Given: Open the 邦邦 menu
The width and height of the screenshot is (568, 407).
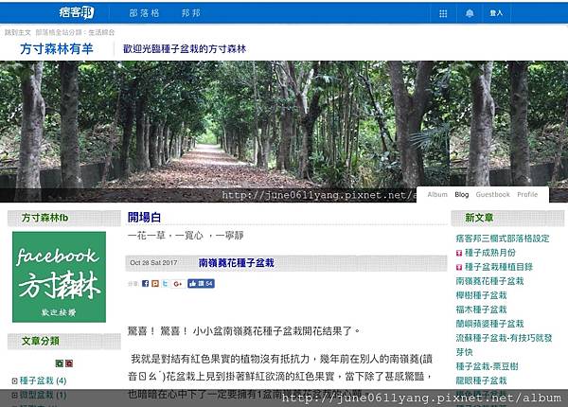Looking at the screenshot, I should coord(191,13).
